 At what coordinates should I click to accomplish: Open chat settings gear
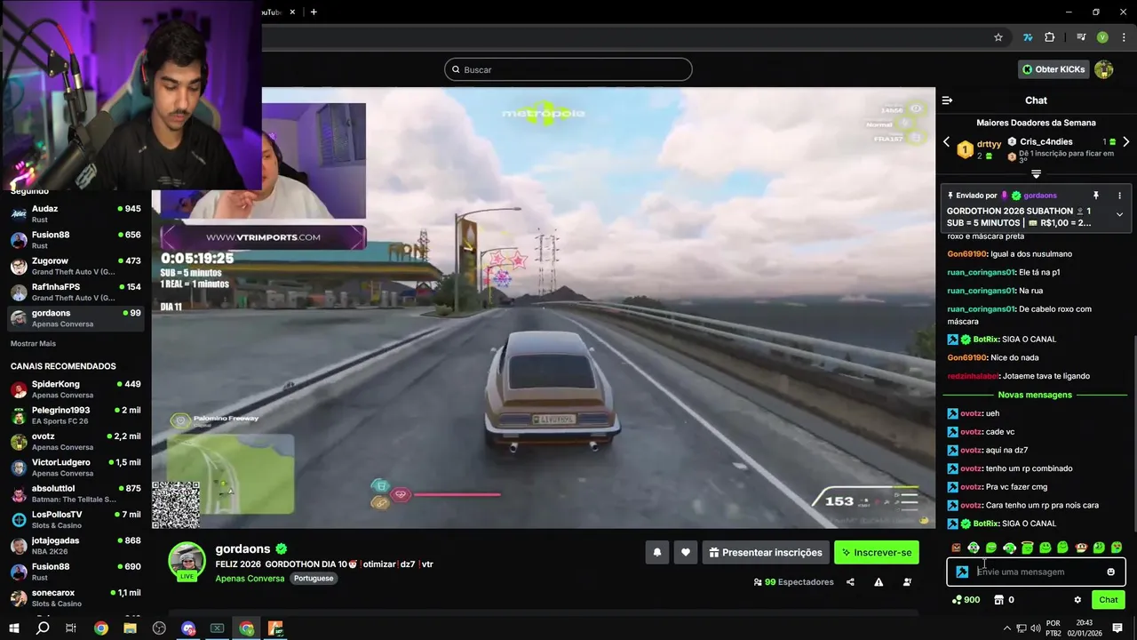tap(1077, 600)
